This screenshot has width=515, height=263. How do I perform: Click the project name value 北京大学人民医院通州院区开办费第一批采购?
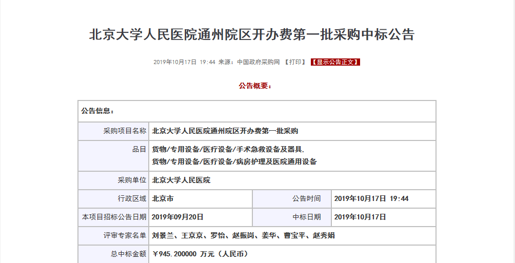tap(225, 131)
